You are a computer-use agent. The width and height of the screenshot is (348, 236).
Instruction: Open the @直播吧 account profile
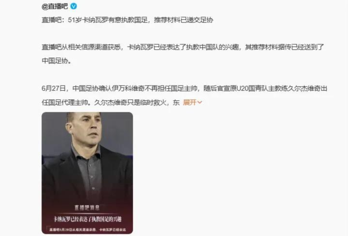click(55, 6)
